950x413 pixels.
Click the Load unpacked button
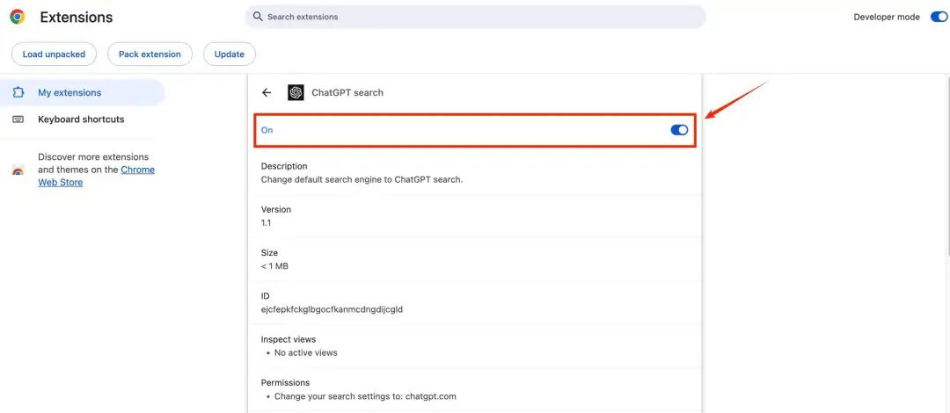(54, 54)
